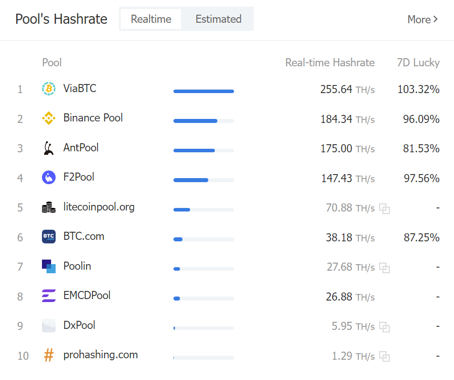Click the Binance Pool hashrate progress bar
This screenshot has height=380, width=454.
(204, 121)
